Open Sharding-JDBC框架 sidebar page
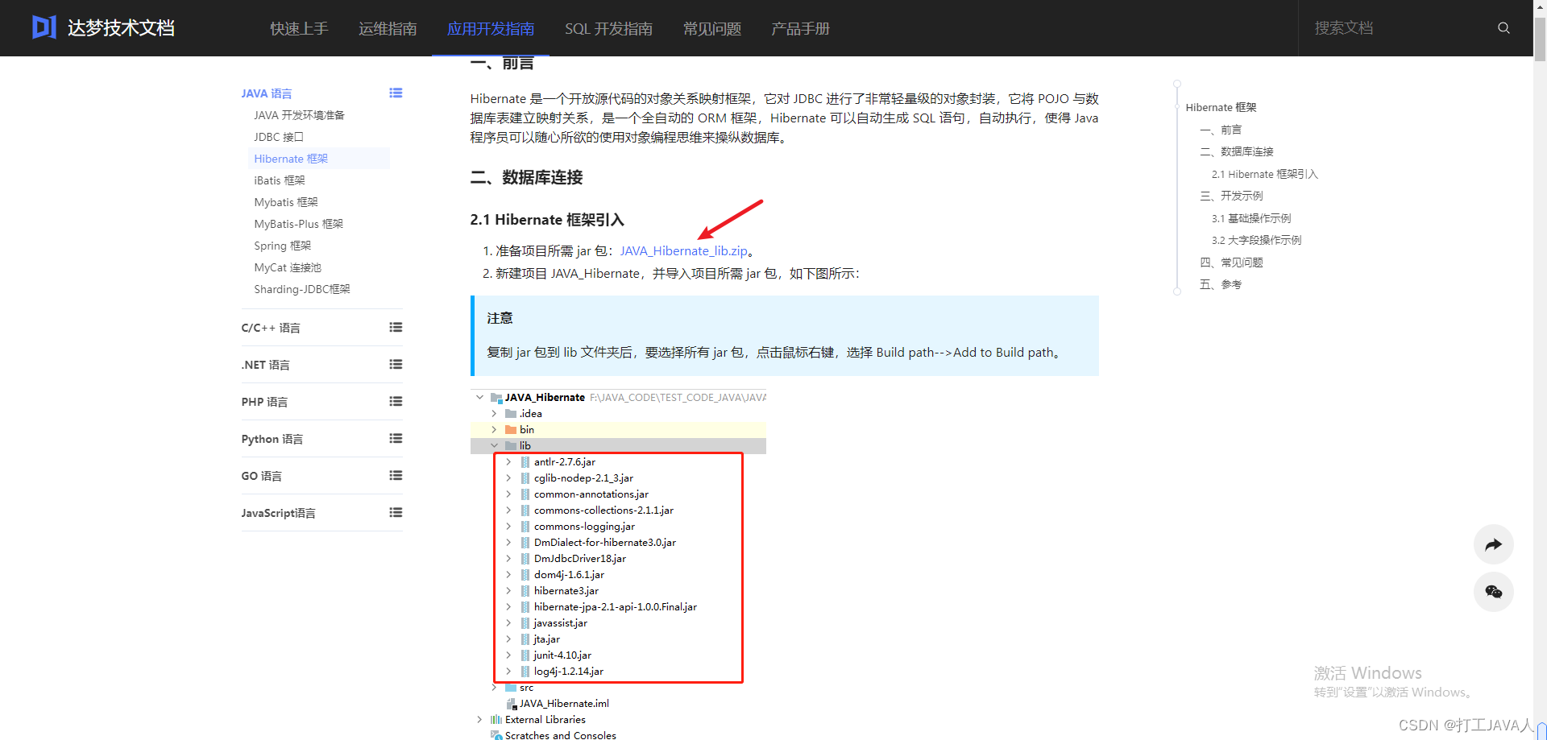 (x=302, y=289)
